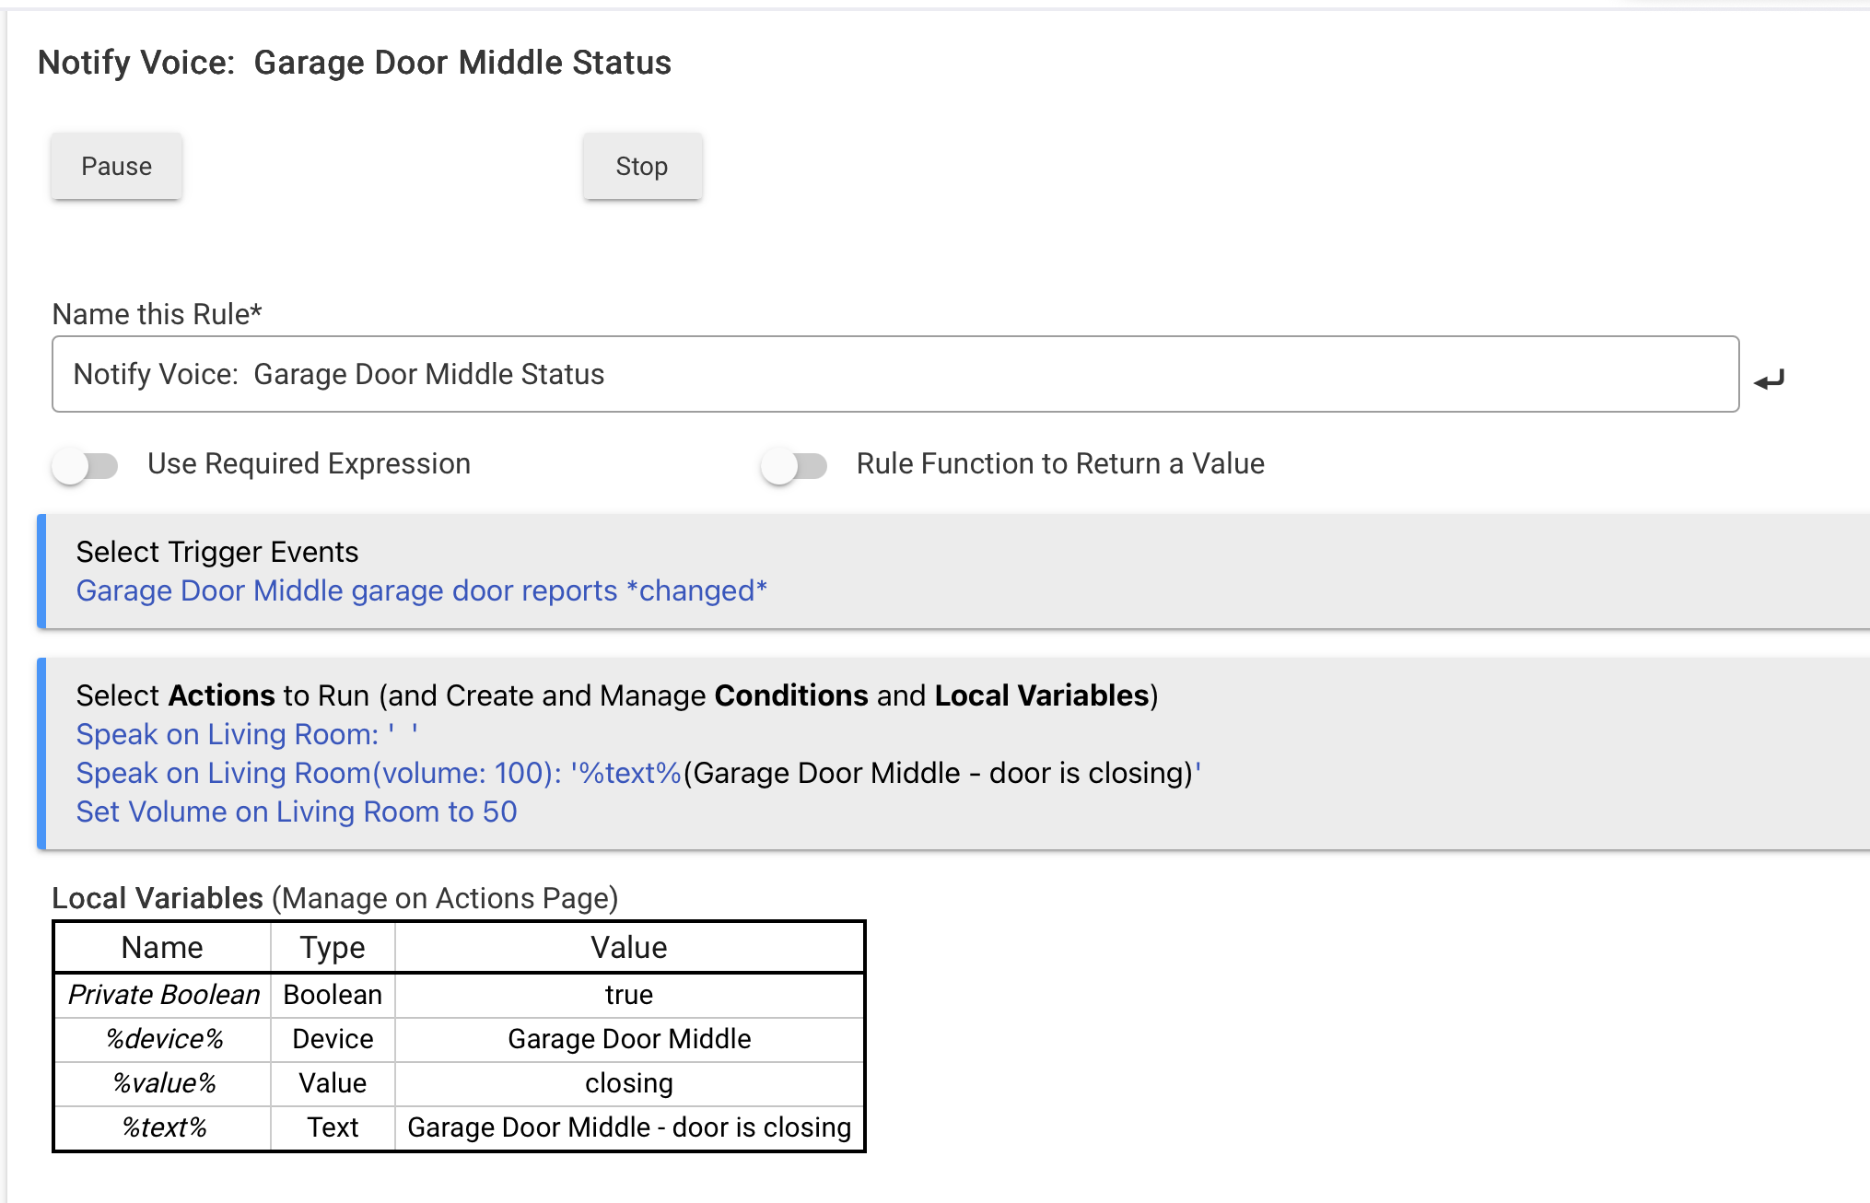Stop the rule with Stop button
This screenshot has width=1870, height=1203.
click(x=642, y=166)
